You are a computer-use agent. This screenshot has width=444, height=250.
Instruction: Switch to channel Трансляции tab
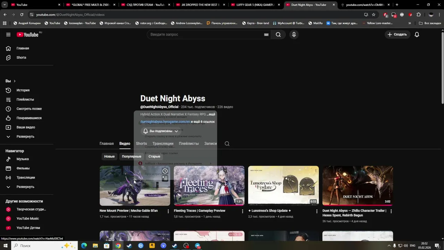click(163, 143)
